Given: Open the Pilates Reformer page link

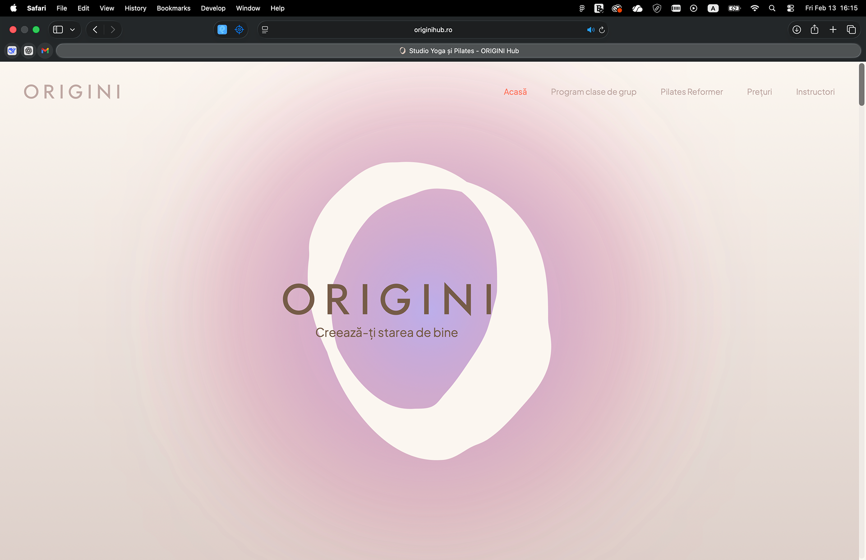Looking at the screenshot, I should [x=691, y=92].
